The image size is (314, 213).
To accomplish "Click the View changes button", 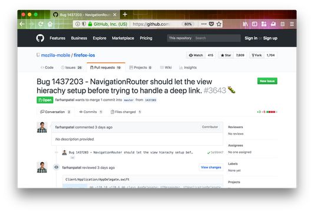I will [211, 167].
